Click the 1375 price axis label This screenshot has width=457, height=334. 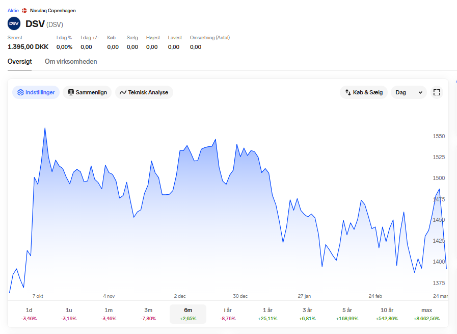(439, 283)
